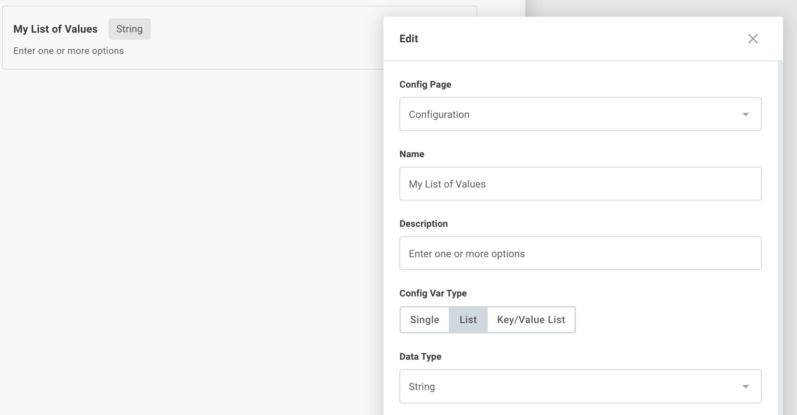Click the String badge next to My List of Values
The width and height of the screenshot is (797, 415).
(130, 29)
